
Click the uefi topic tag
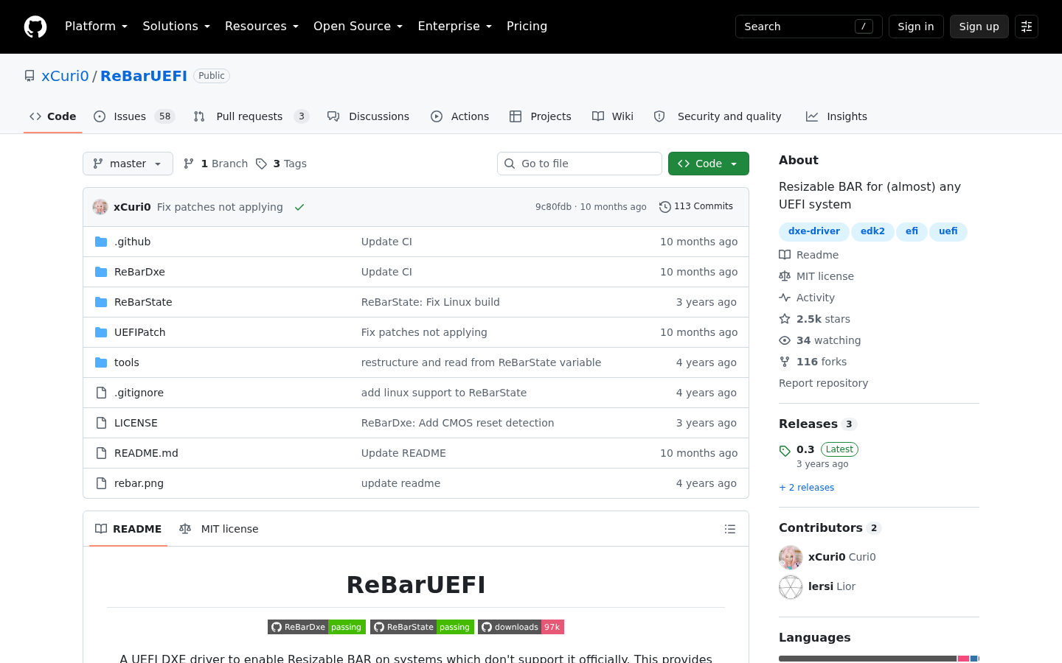point(948,231)
